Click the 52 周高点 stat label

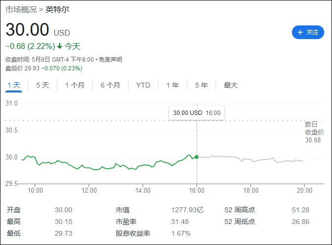tap(240, 210)
